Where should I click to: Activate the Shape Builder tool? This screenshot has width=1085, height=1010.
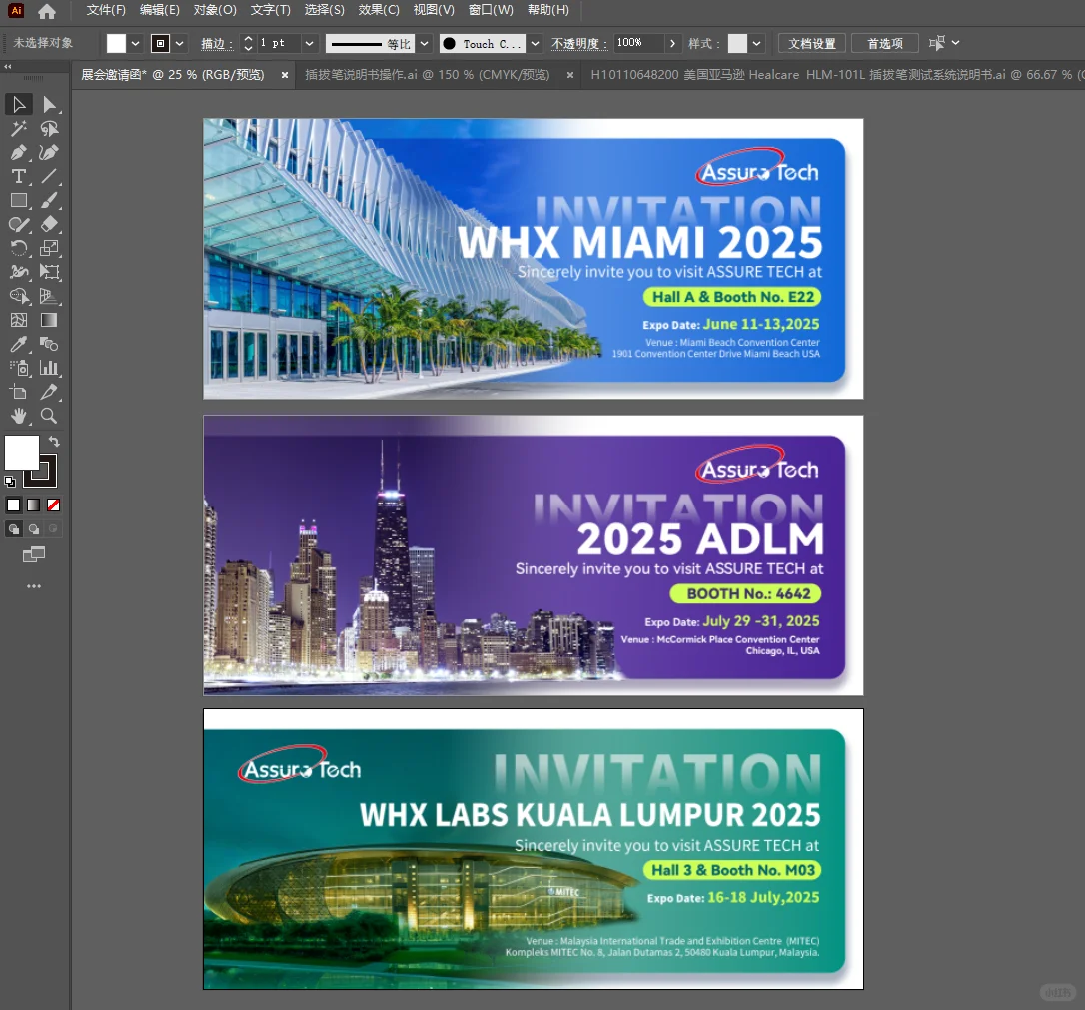(x=19, y=296)
